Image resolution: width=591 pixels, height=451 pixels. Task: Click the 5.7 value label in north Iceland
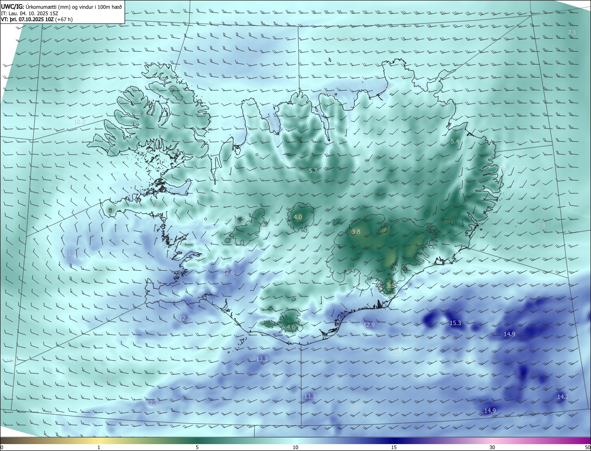(x=313, y=171)
